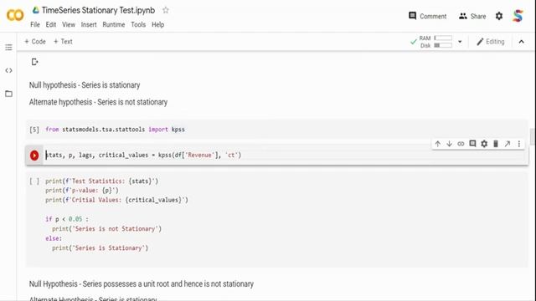This screenshot has width=536, height=301.
Task: Open the user account avatar
Action: [518, 16]
